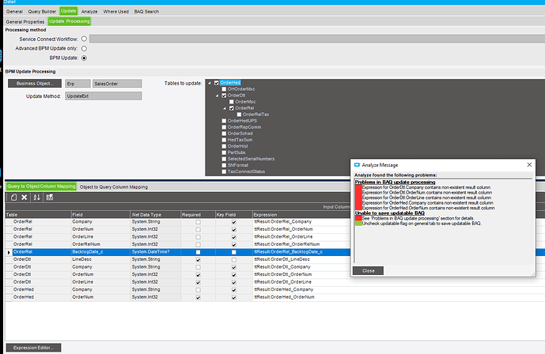Select the Update Processing sub-tab
Viewport: 545px width, 354px height.
70,21
